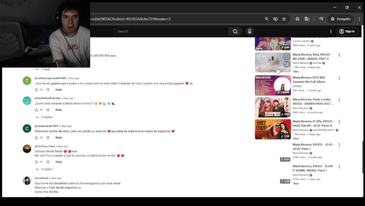365x206 pixels.
Task: Dislike celiaovando7981's comment
Action: [48, 137]
